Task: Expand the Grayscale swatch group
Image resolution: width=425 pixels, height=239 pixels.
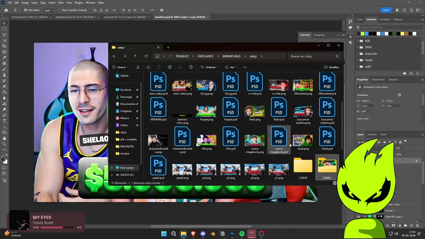Action: click(358, 54)
